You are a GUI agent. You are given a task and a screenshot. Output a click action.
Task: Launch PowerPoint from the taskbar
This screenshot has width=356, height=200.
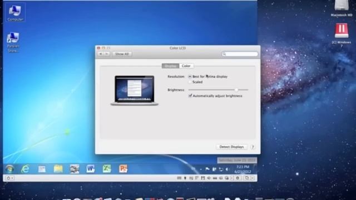[x=123, y=169]
